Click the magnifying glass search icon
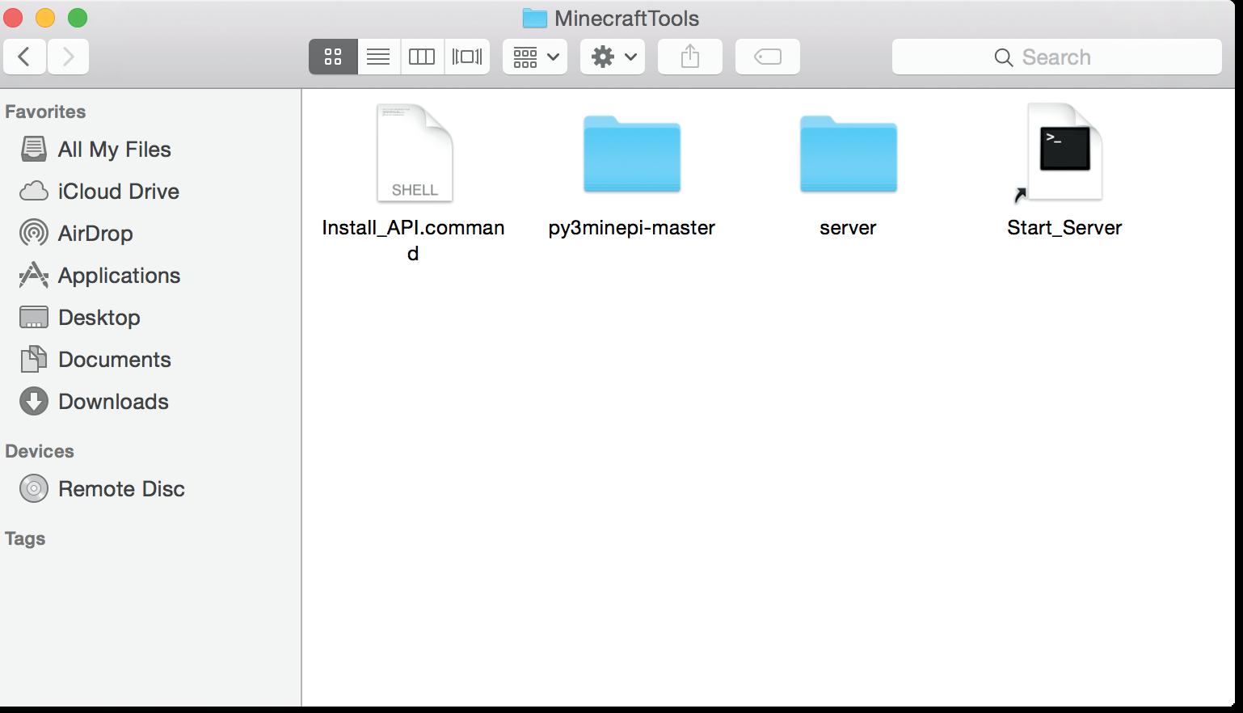1243x713 pixels. (x=1003, y=57)
